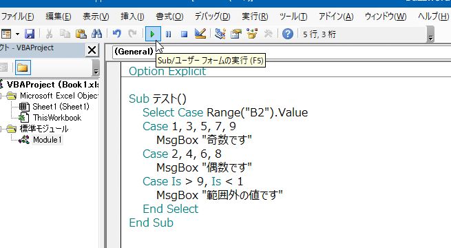
Task: Open Project Explorer toolbar overflow arrow
Action: pos(96,68)
